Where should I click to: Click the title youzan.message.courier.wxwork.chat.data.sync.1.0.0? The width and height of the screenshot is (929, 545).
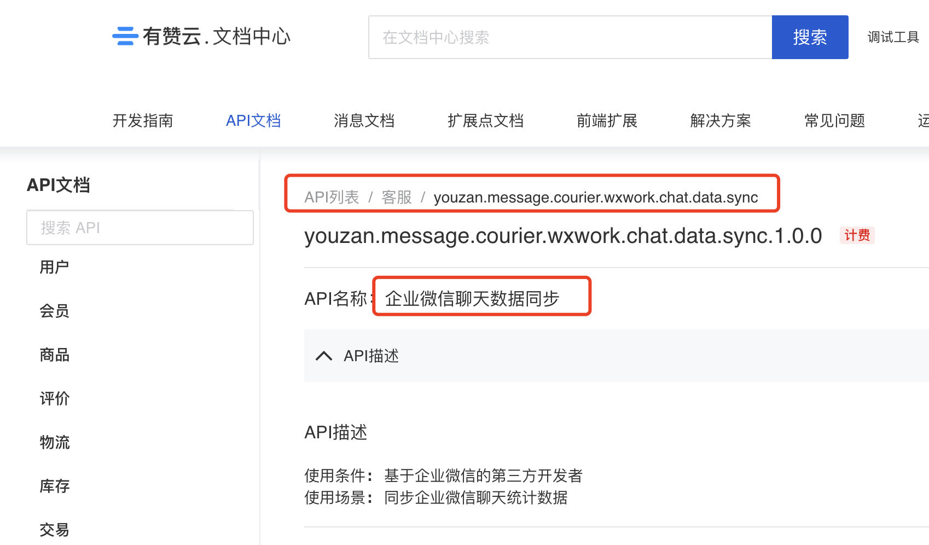click(563, 236)
